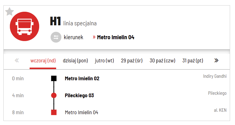
Task: Switch to the dzisiaj (pon) tab
Action: (x=75, y=60)
